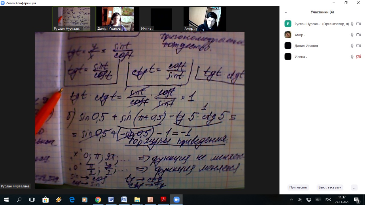This screenshot has height=205, width=365.
Task: Toggle organizer Руслан's microphone in participants list
Action: 352,24
